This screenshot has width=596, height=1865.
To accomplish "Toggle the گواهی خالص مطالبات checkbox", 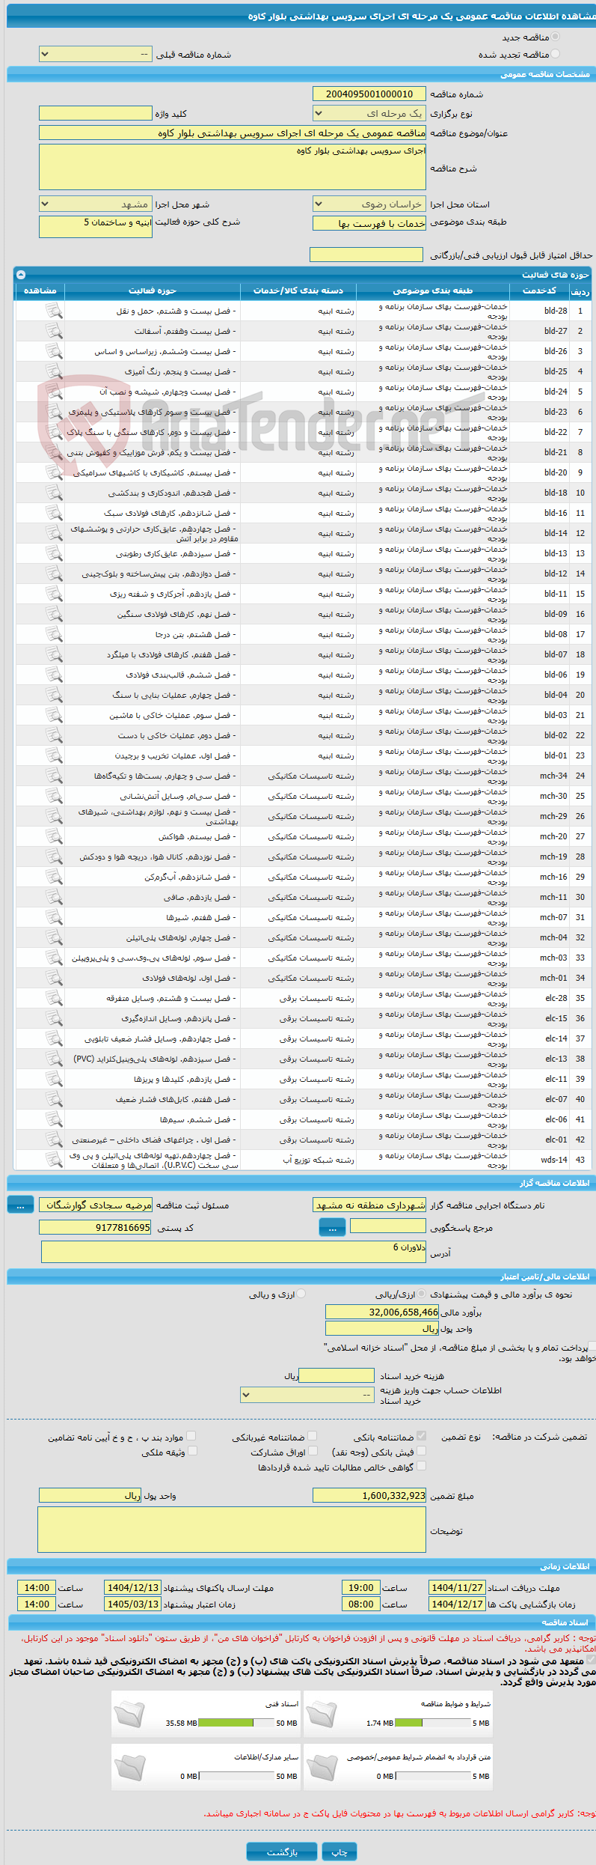I will [421, 1466].
